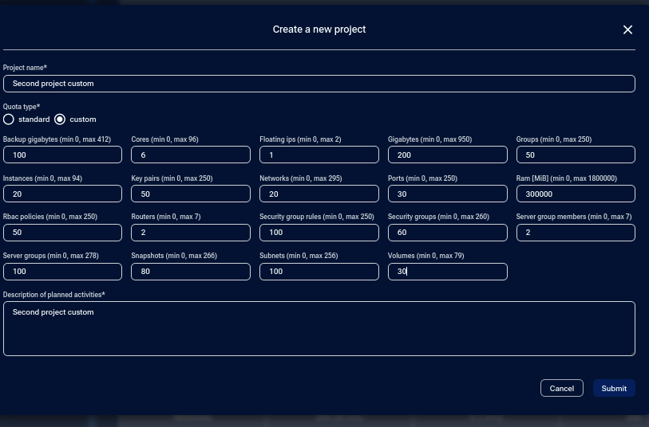Click the Description of planned activities textarea
This screenshot has width=649, height=427.
pos(319,329)
